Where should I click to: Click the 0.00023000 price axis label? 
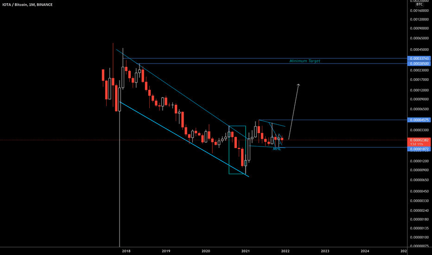tap(419, 70)
